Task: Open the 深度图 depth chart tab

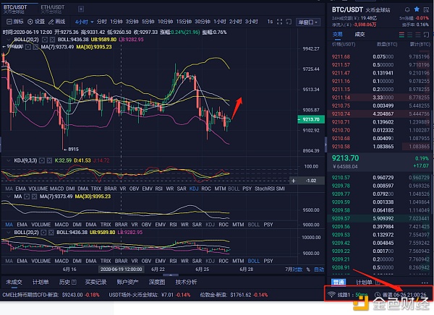Action: 157,282
